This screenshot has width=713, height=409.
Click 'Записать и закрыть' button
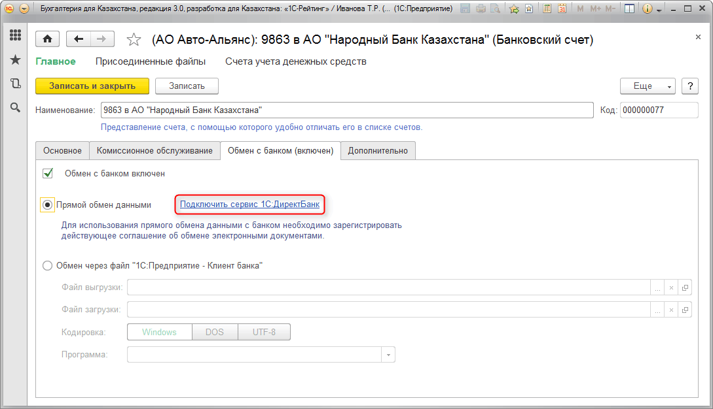click(92, 86)
